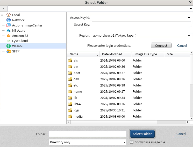Click the MS Azure icon
This screenshot has width=193, height=147.
9,30
